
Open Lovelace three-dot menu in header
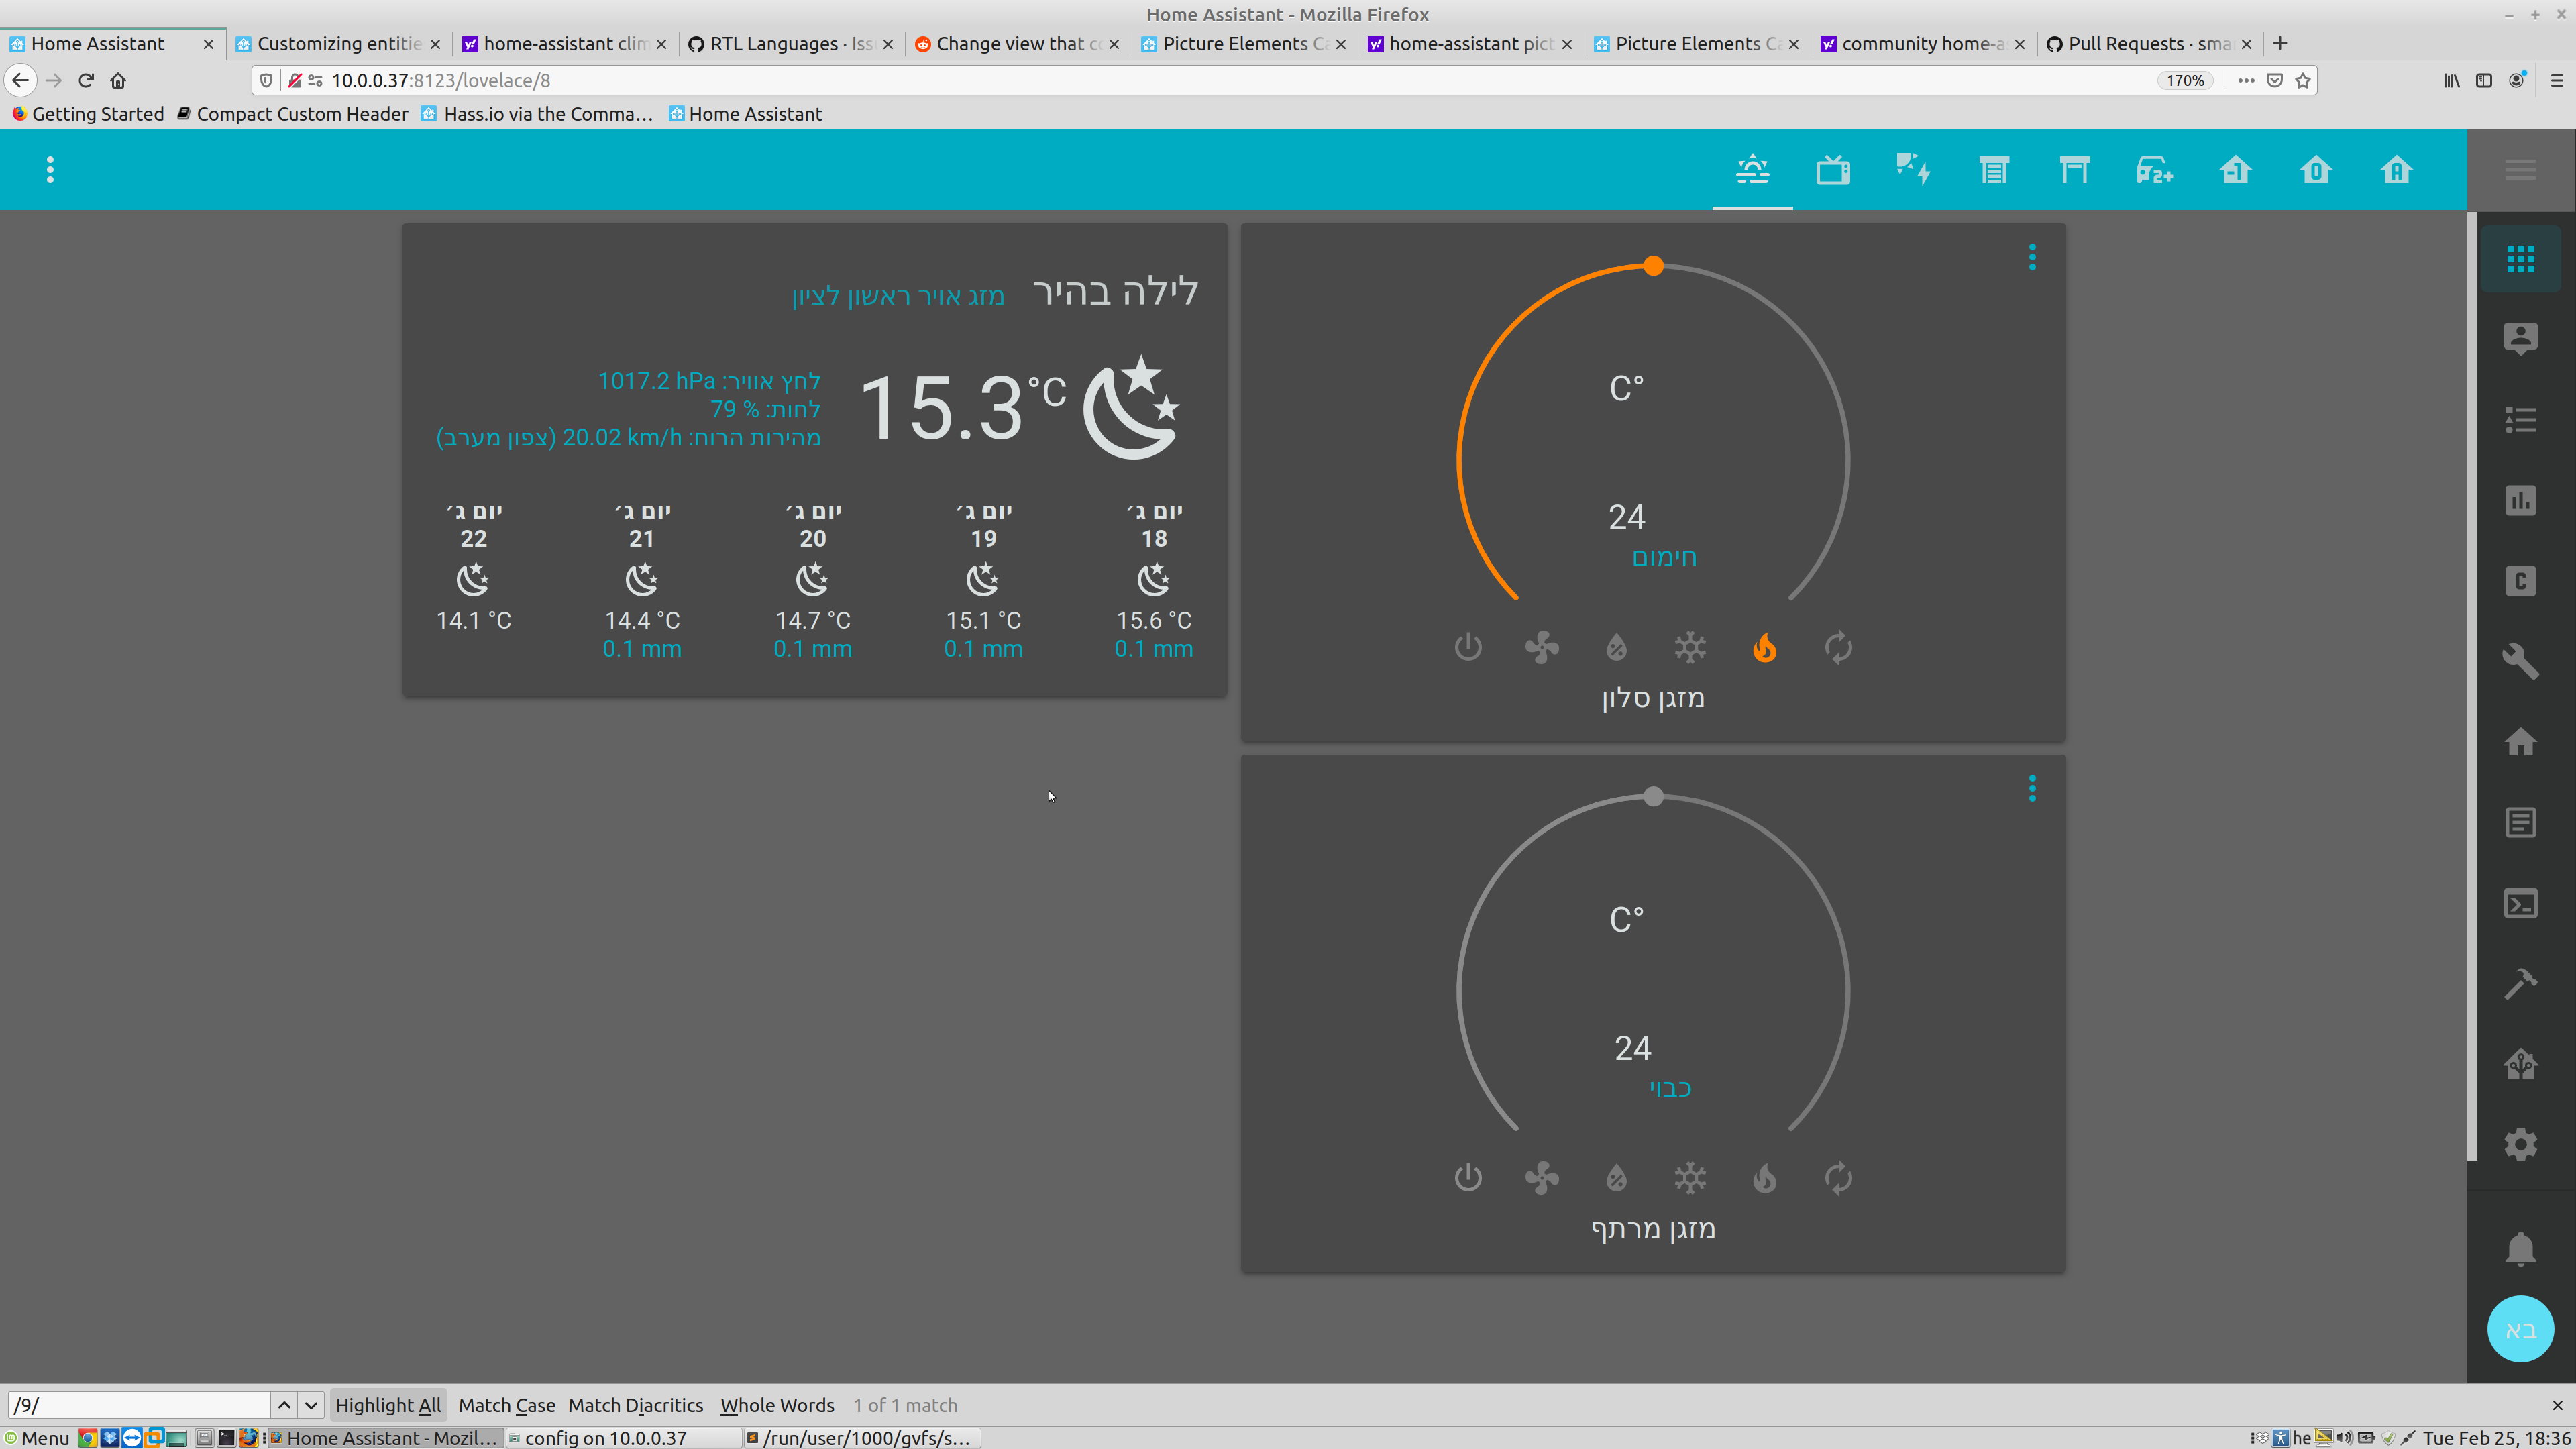[50, 170]
